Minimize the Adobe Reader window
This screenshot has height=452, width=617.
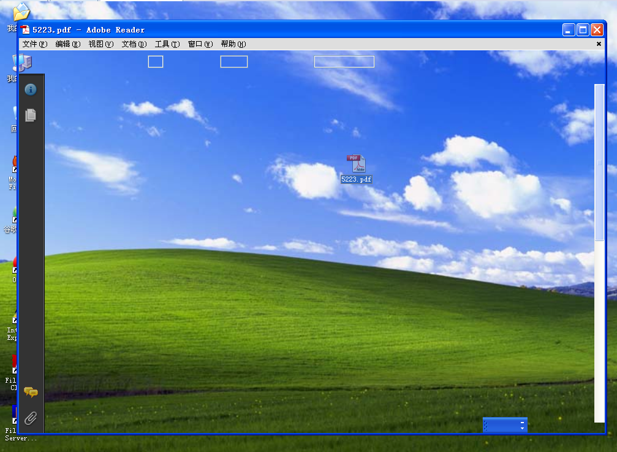point(569,30)
